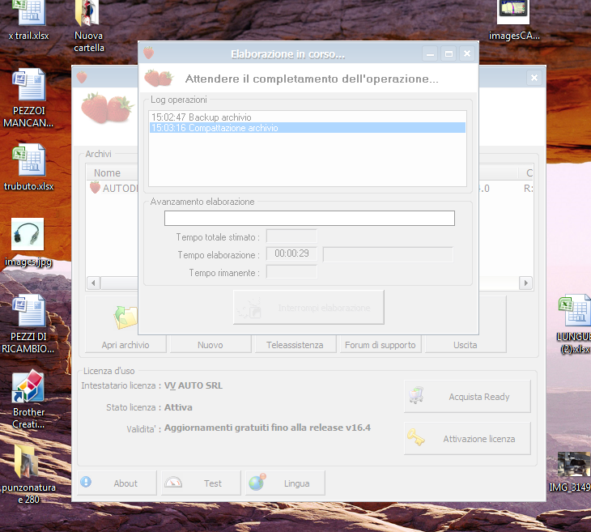Open PEZZI DI RICAMBIO... Word document icon
The width and height of the screenshot is (591, 532).
(x=28, y=324)
